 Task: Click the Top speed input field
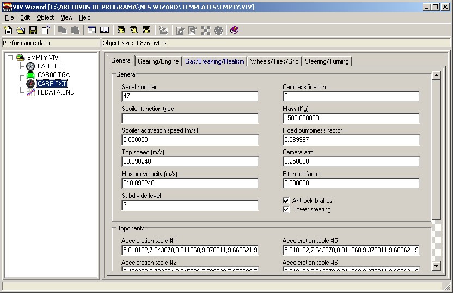click(190, 161)
